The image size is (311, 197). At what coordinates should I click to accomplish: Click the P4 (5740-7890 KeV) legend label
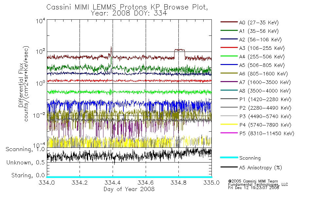pyautogui.click(x=265, y=125)
